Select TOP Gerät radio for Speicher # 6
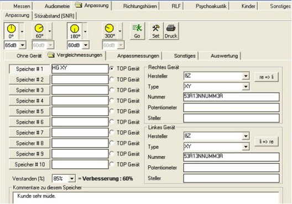The height and width of the screenshot is (204, 292). click(112, 122)
